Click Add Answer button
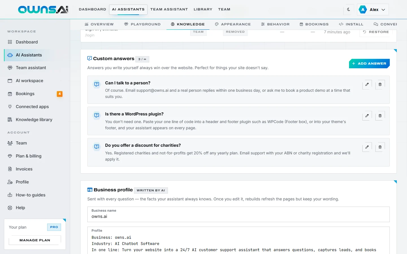The height and width of the screenshot is (254, 407). click(369, 63)
